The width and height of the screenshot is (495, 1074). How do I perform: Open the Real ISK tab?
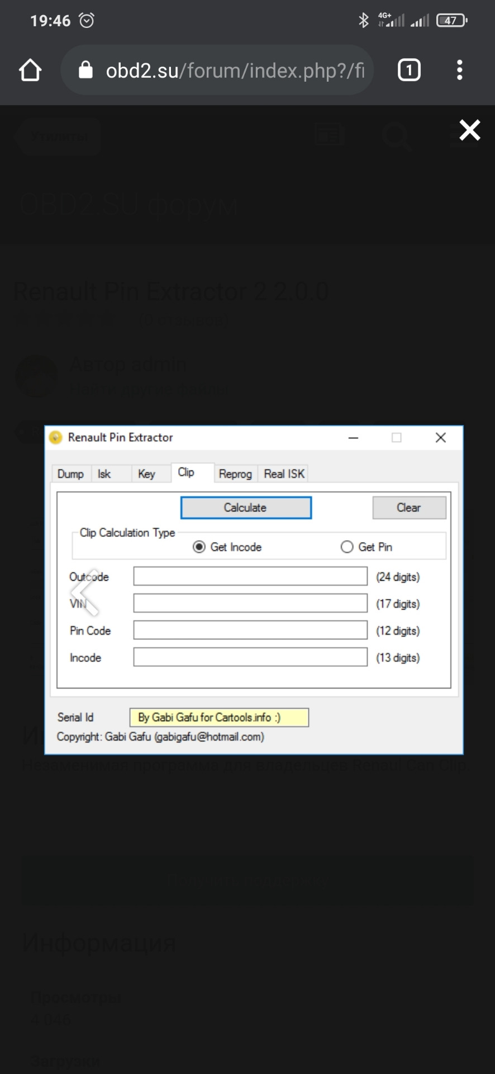284,474
